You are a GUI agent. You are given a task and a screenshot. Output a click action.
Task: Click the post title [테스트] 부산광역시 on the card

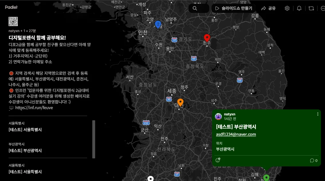click(236, 127)
